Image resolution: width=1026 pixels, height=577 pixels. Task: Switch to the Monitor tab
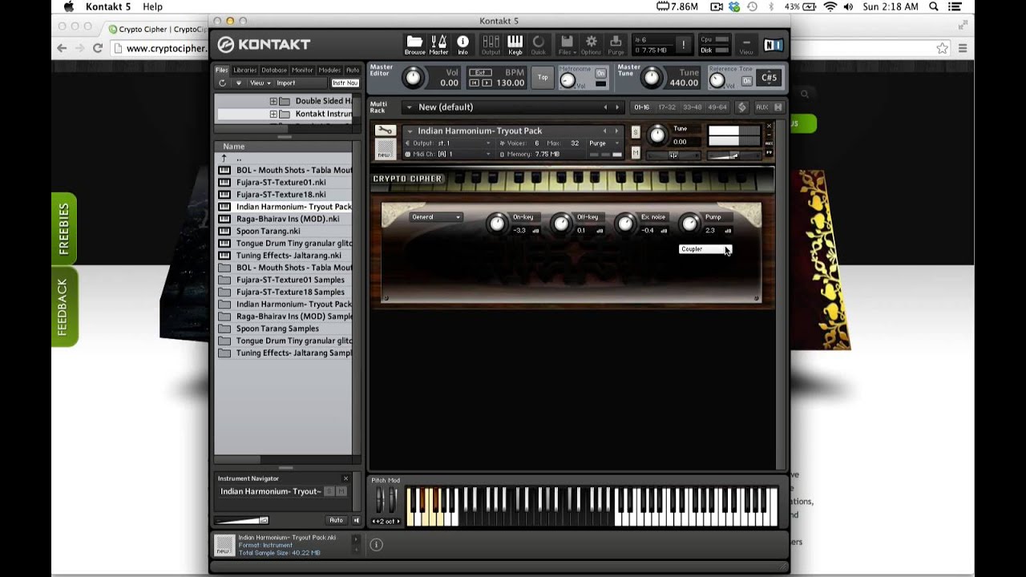click(x=302, y=71)
